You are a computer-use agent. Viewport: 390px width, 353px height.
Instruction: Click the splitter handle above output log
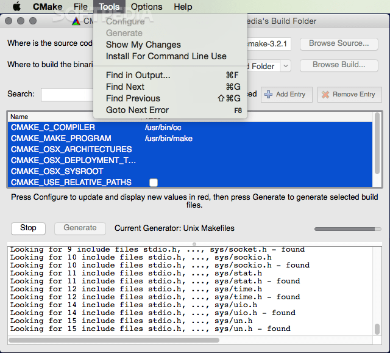tap(194, 244)
